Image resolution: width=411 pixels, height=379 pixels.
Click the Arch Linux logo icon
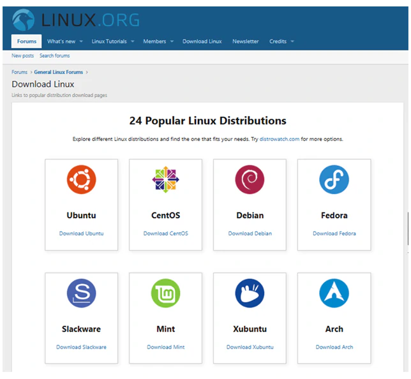[334, 293]
